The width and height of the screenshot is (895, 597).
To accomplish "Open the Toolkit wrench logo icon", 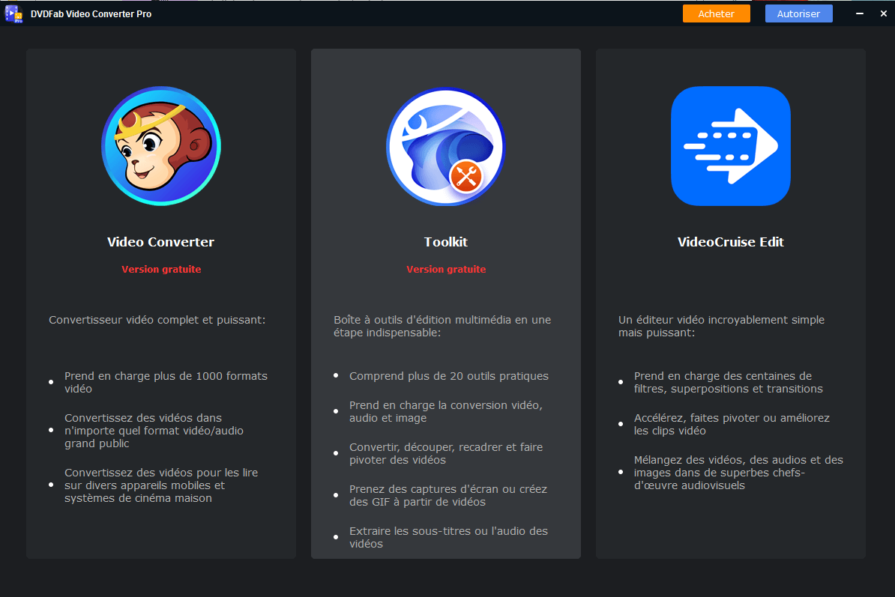I will pyautogui.click(x=446, y=146).
